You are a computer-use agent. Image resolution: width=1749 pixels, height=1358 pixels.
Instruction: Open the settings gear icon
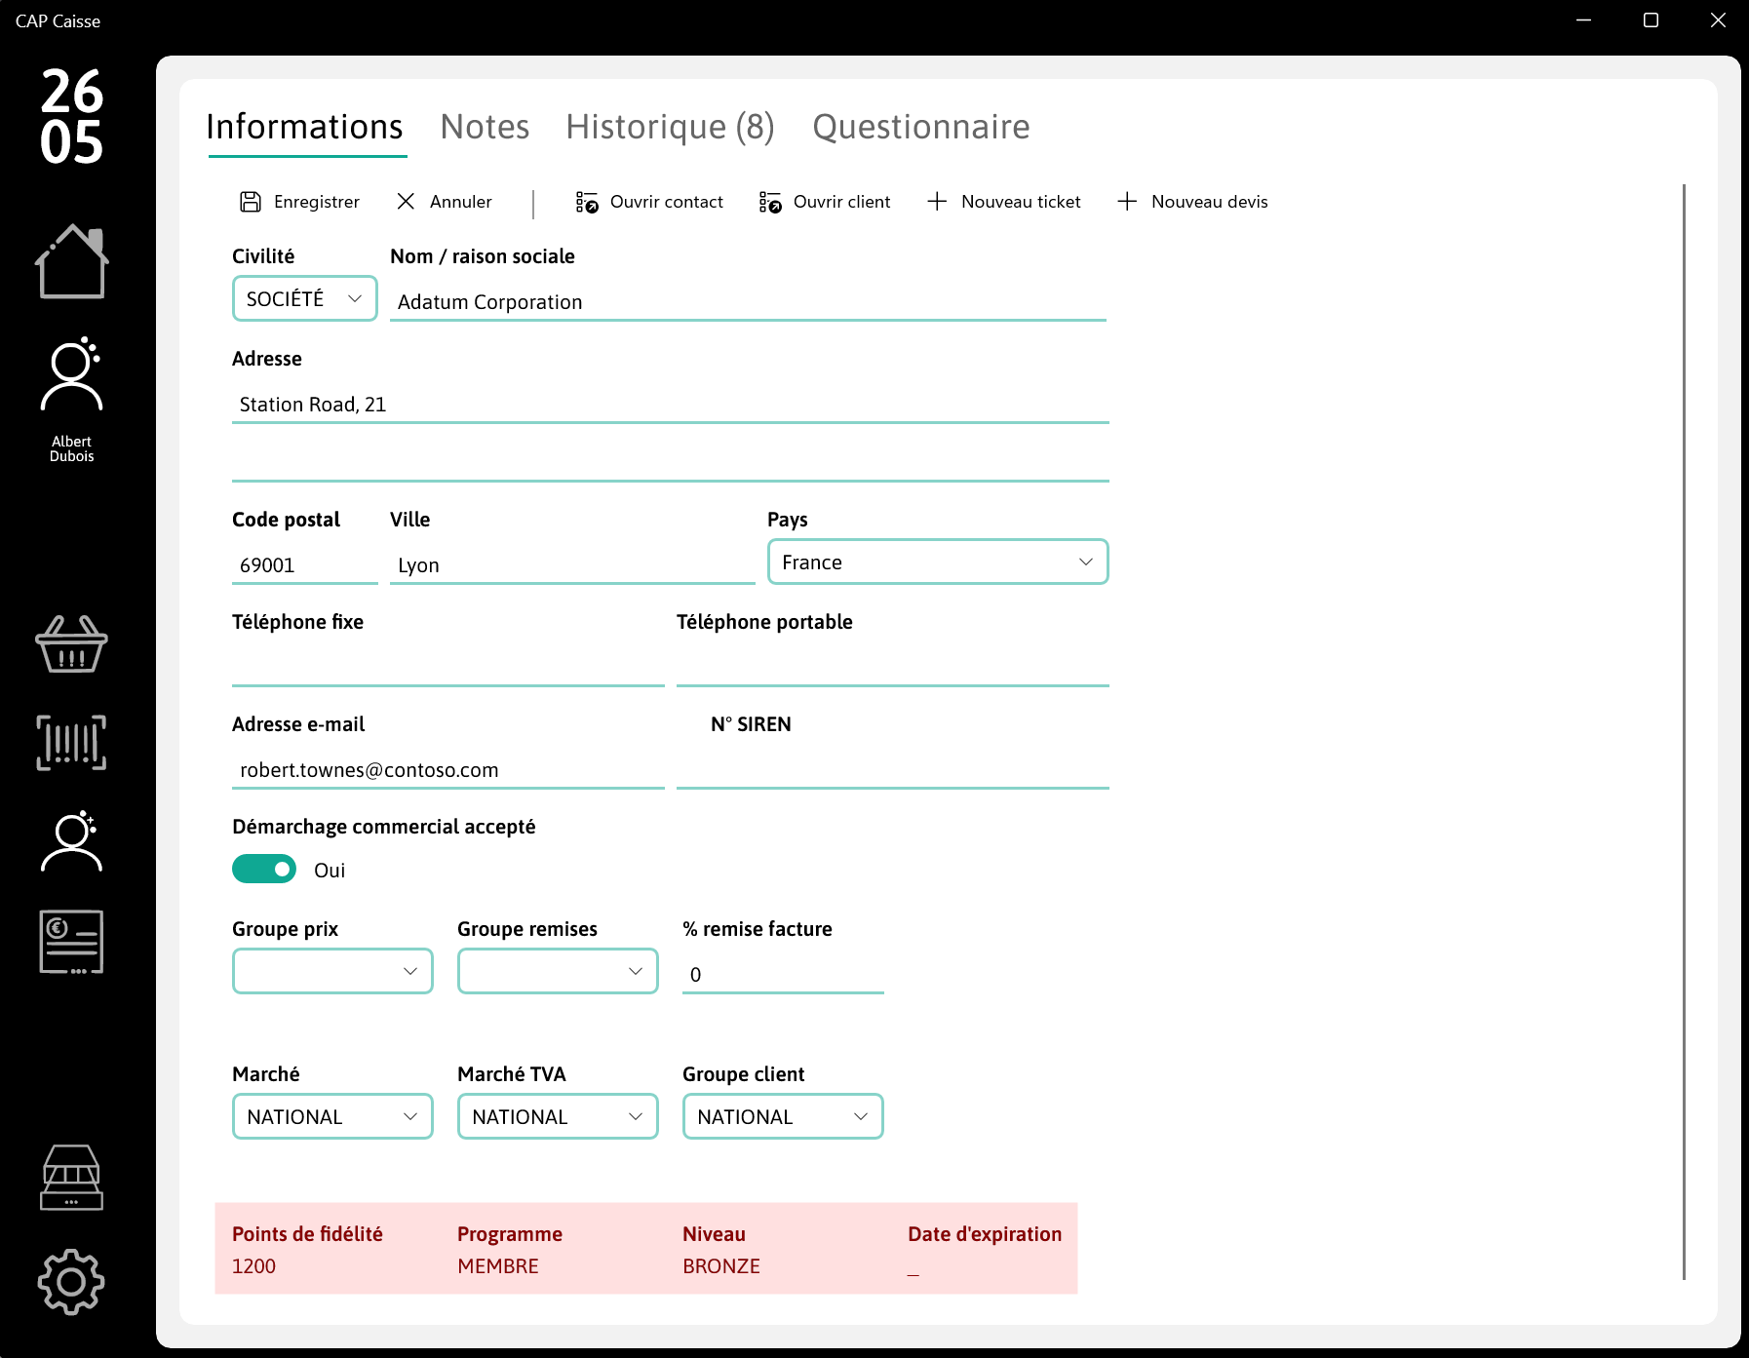click(71, 1282)
